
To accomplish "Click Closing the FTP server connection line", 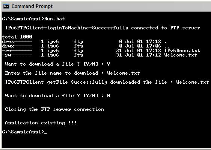I will (54, 109).
